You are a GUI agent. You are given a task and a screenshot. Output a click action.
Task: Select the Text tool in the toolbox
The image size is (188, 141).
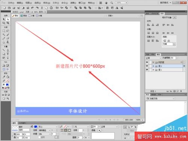click(8, 54)
